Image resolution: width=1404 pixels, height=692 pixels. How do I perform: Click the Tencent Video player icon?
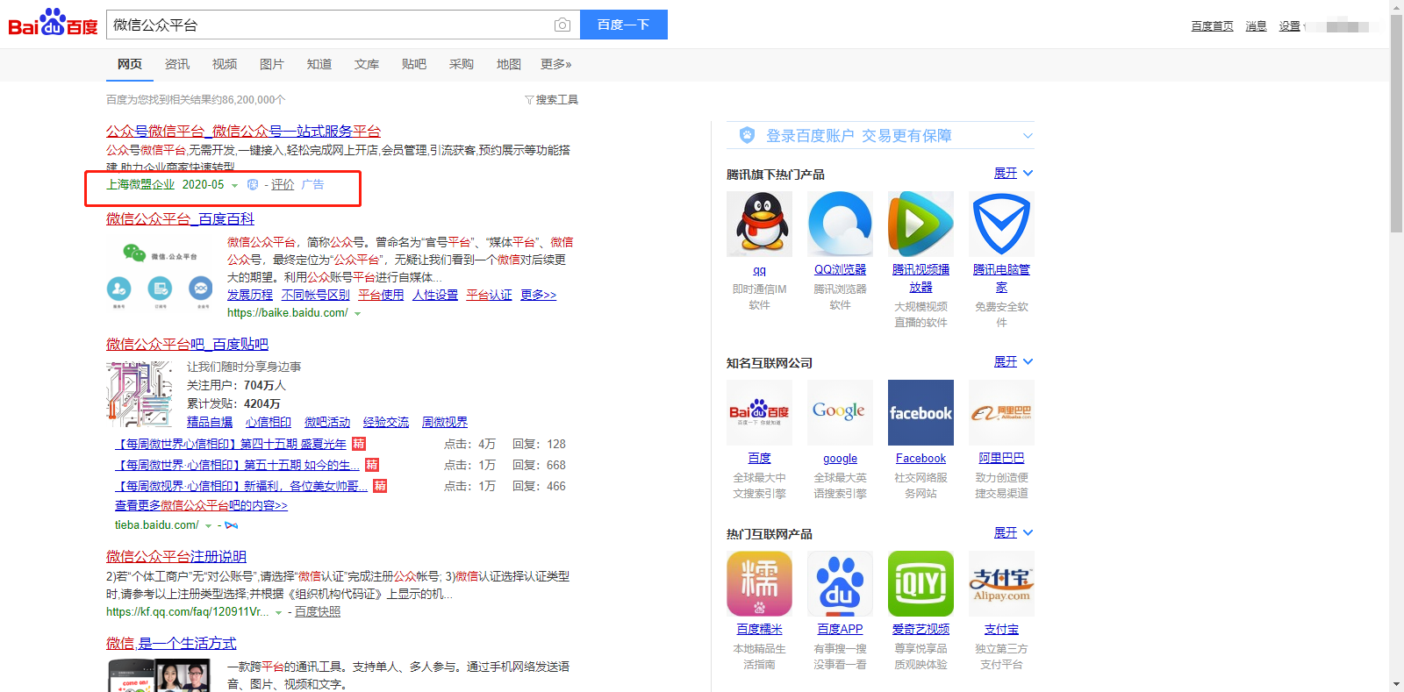[x=920, y=224]
